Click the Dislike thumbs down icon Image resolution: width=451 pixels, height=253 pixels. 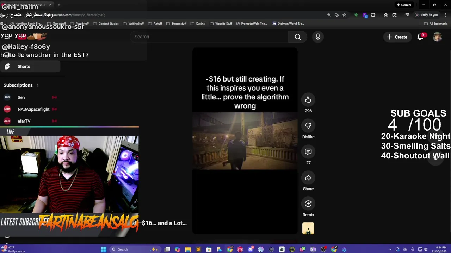pos(308,126)
